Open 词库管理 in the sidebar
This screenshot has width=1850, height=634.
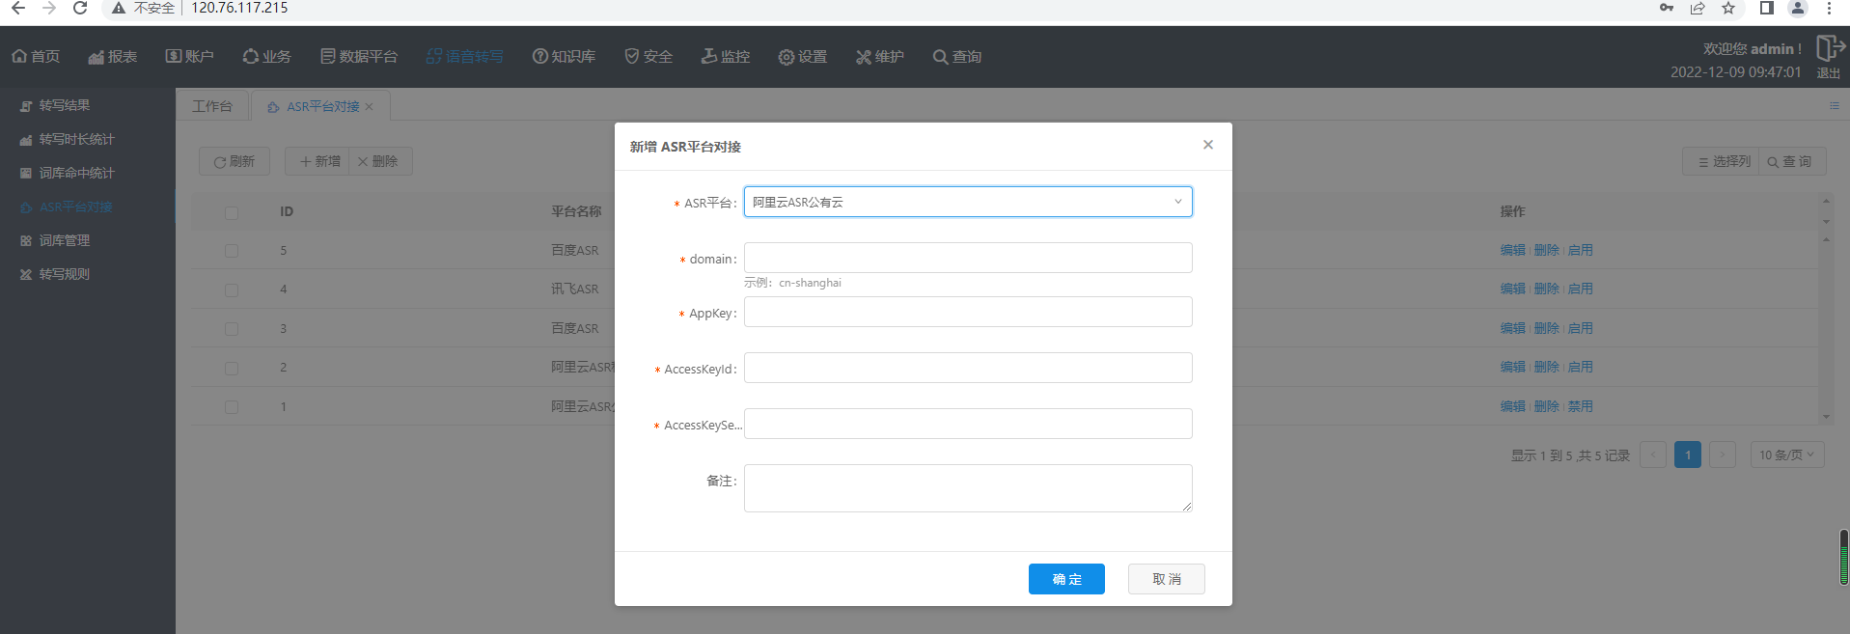point(64,240)
